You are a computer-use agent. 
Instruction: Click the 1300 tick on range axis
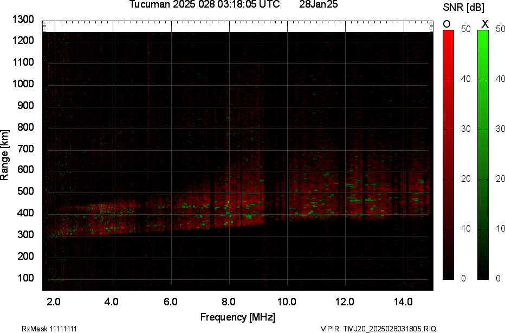23,20
